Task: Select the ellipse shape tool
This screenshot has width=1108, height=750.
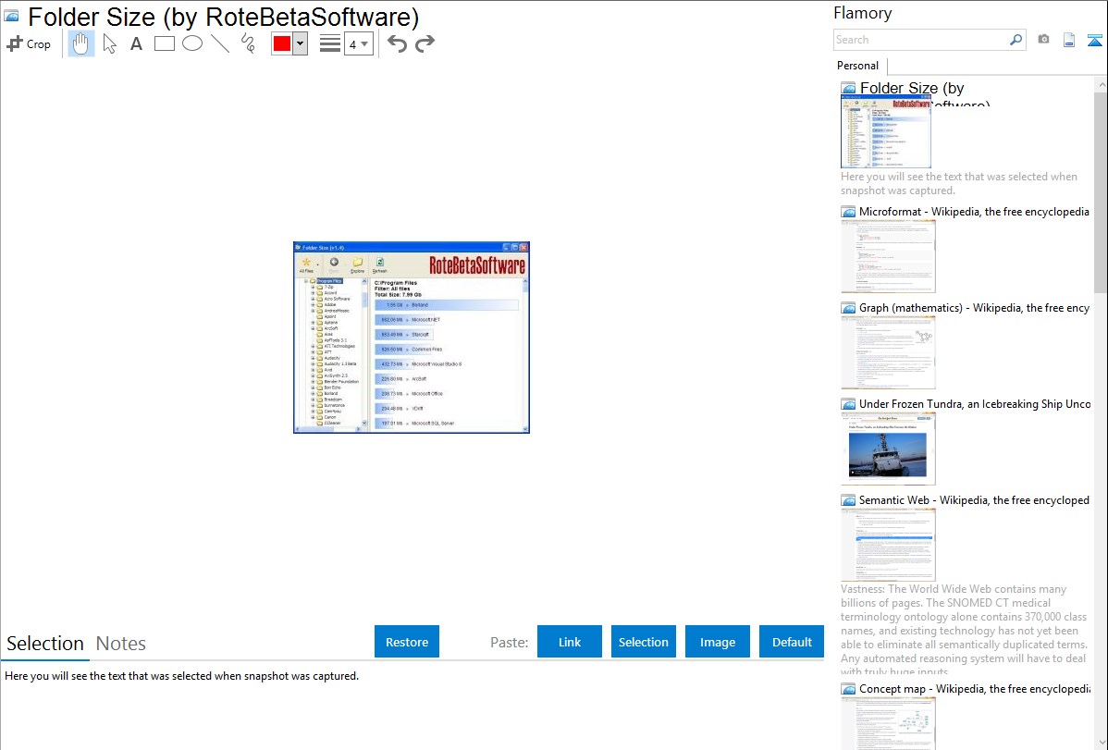Action: pyautogui.click(x=192, y=43)
